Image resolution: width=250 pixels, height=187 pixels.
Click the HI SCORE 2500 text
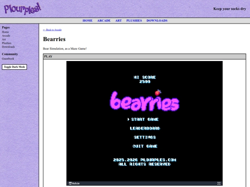click(x=144, y=79)
